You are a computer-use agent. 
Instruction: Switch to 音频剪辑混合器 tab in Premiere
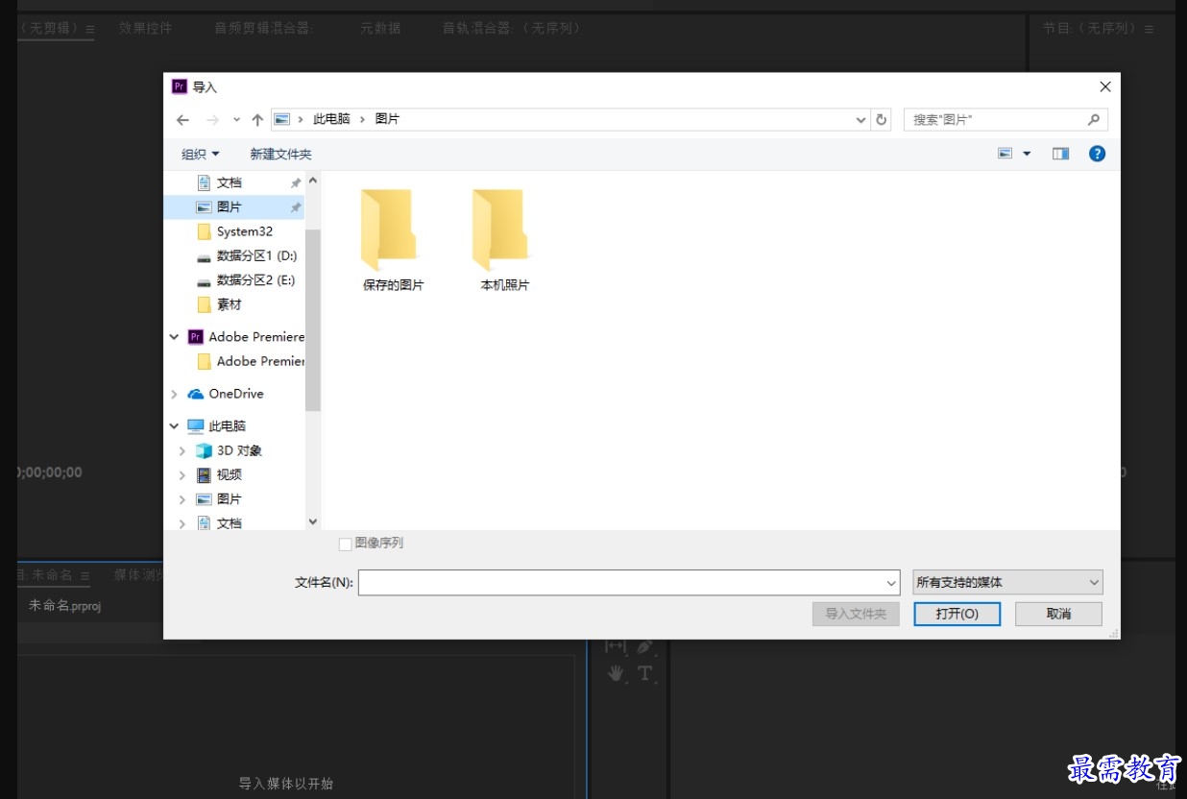tap(263, 28)
